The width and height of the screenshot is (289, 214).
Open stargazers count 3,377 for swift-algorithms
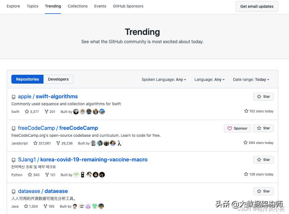pyautogui.click(x=32, y=112)
